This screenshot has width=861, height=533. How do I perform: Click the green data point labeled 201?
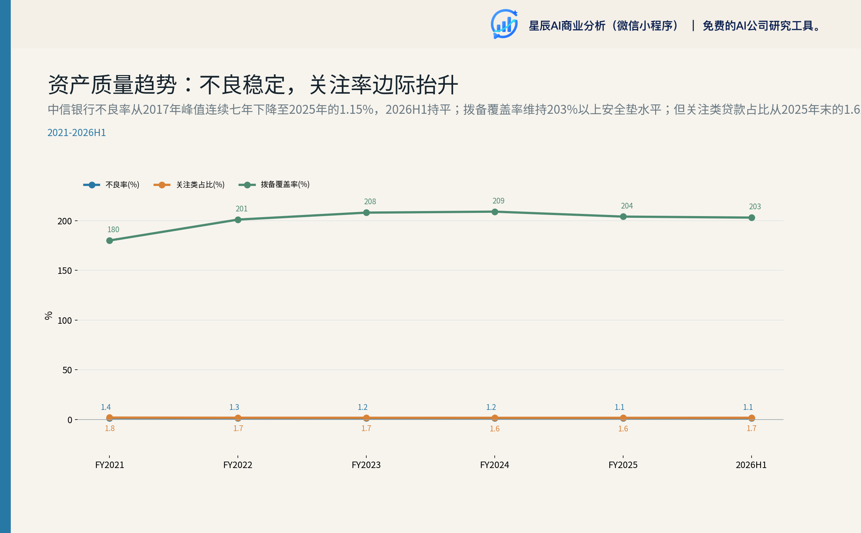[238, 220]
